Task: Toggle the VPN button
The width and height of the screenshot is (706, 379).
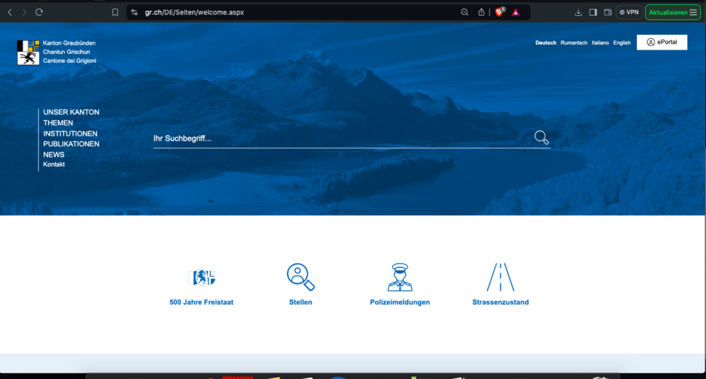Action: [629, 12]
